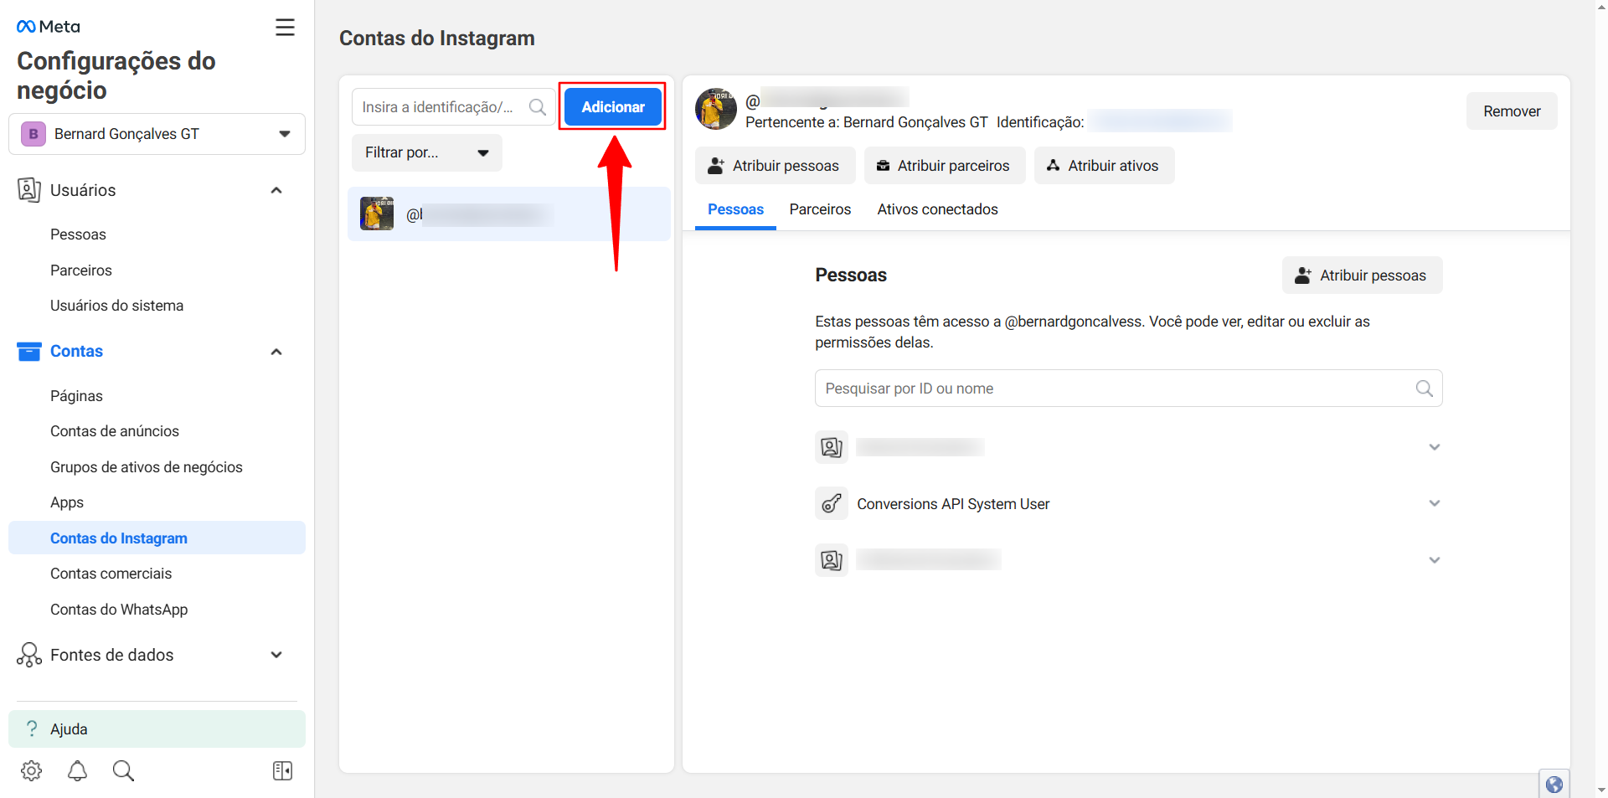Click the search icon in Pesquisar field
Screen dimensions: 1608x798
pyautogui.click(x=1424, y=389)
